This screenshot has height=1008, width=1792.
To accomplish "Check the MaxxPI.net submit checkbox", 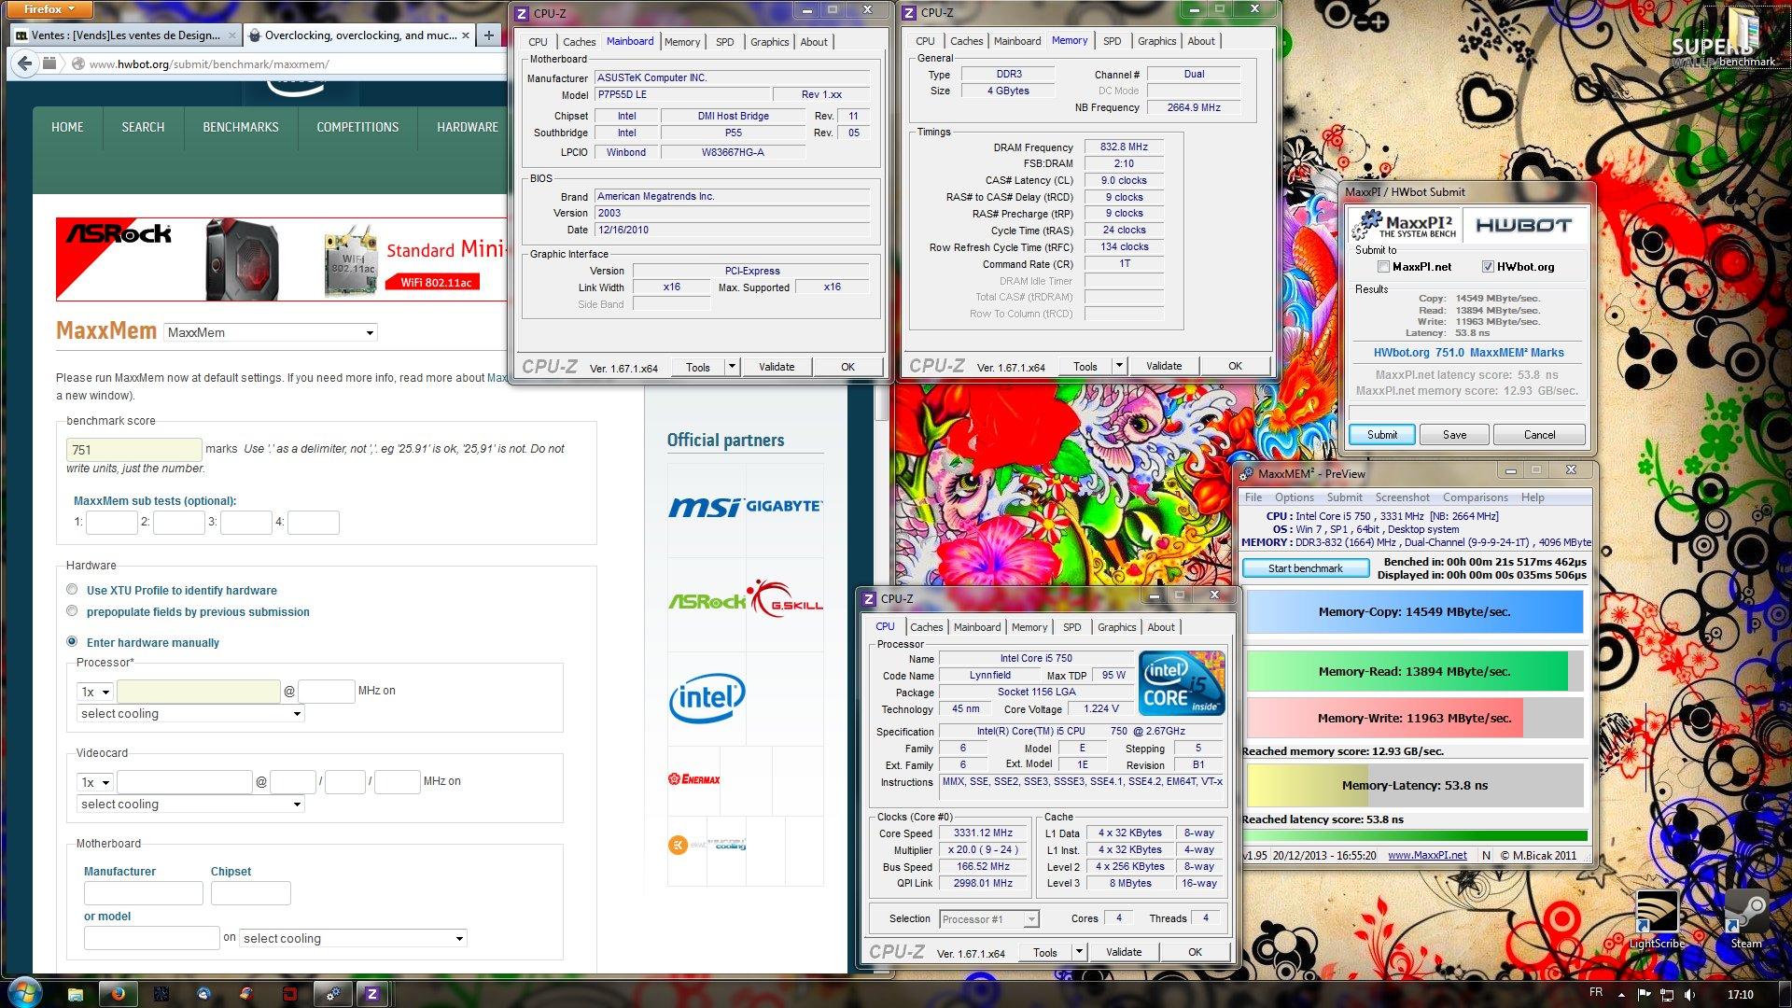I will [x=1383, y=267].
